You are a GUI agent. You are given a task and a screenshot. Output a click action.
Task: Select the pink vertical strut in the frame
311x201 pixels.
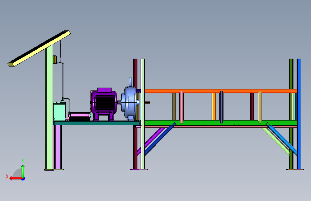click(182, 107)
